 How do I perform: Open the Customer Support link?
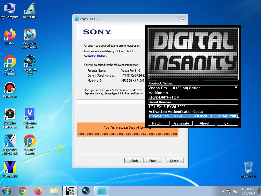coord(95,56)
